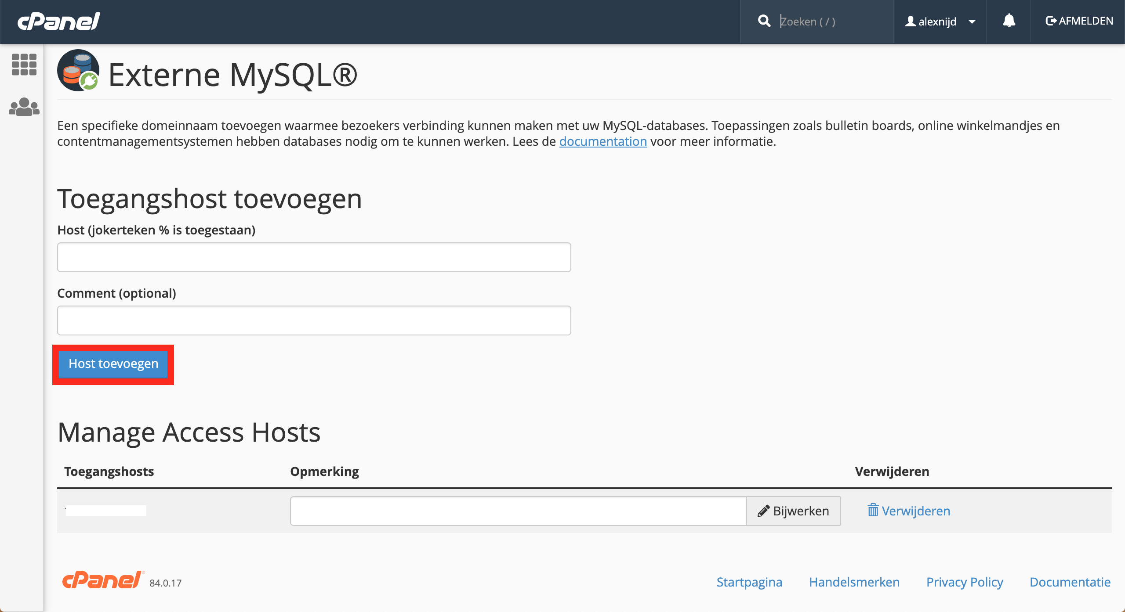This screenshot has width=1125, height=612.
Task: Click the Bijwerken button
Action: click(x=794, y=511)
